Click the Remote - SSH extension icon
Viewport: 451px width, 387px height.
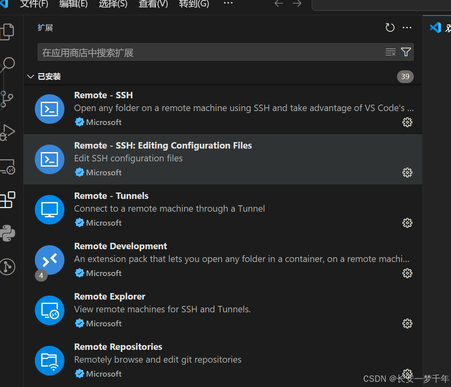[50, 109]
